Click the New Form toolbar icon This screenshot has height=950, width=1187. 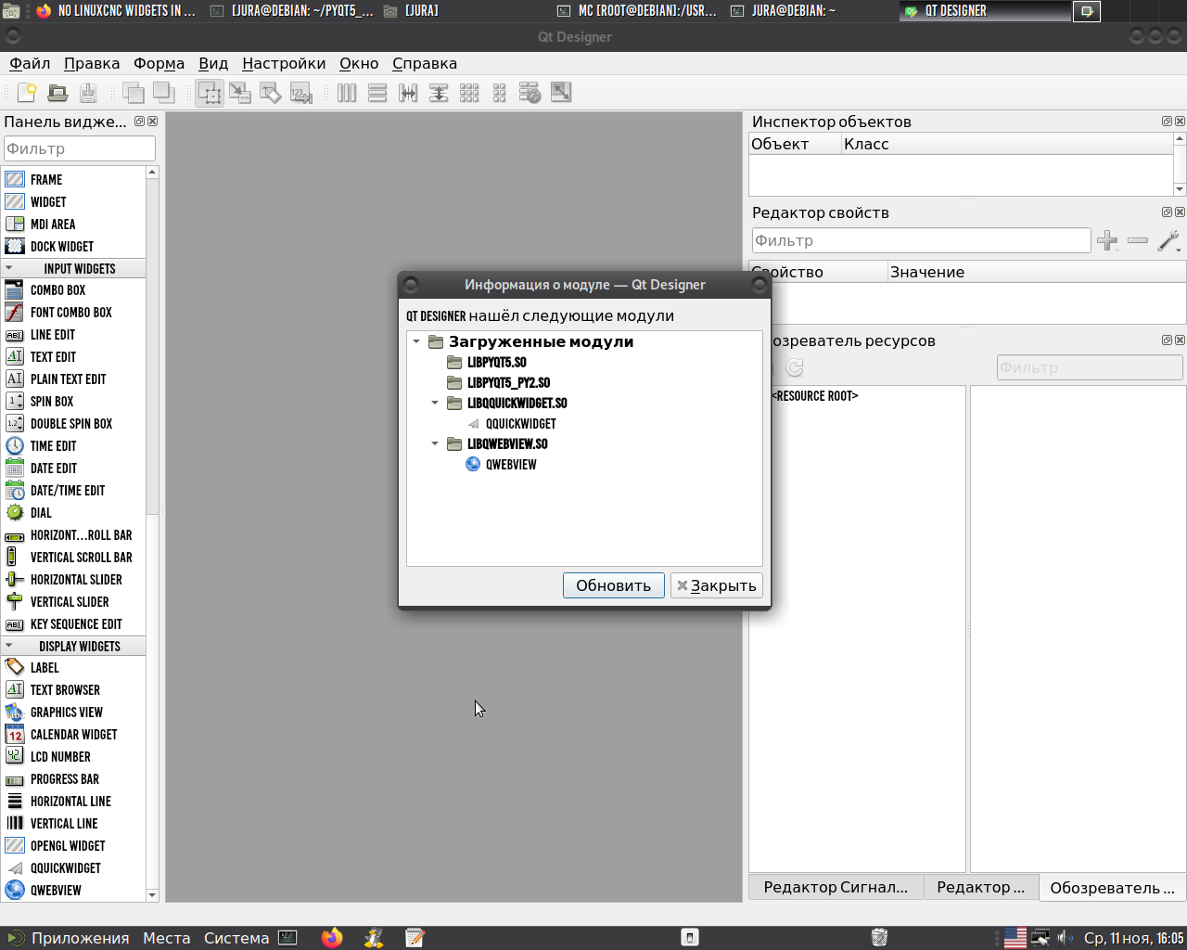pos(27,93)
